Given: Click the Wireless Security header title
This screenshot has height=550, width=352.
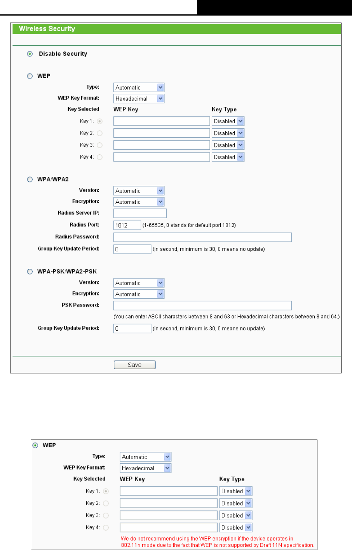Looking at the screenshot, I should click(47, 29).
